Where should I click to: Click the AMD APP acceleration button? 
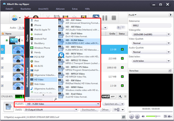[x=109, y=96]
